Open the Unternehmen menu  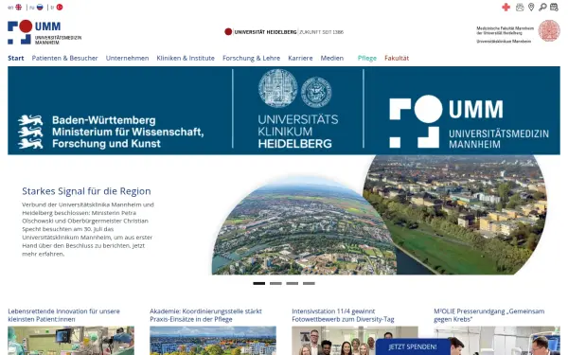[x=127, y=58]
